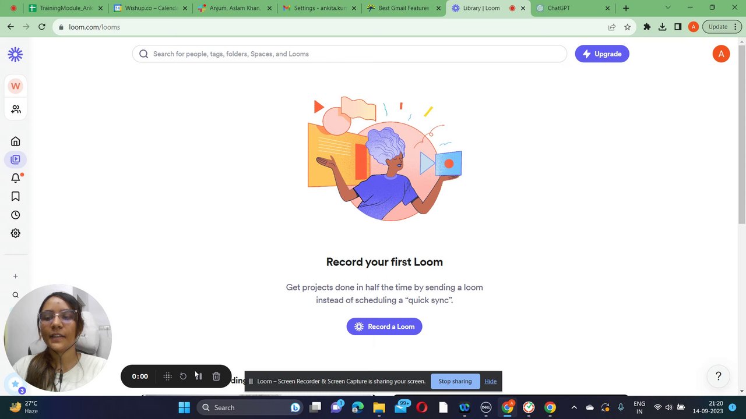The image size is (746, 419).
Task: Click the camera bubble thumbnail
Action: [57, 339]
